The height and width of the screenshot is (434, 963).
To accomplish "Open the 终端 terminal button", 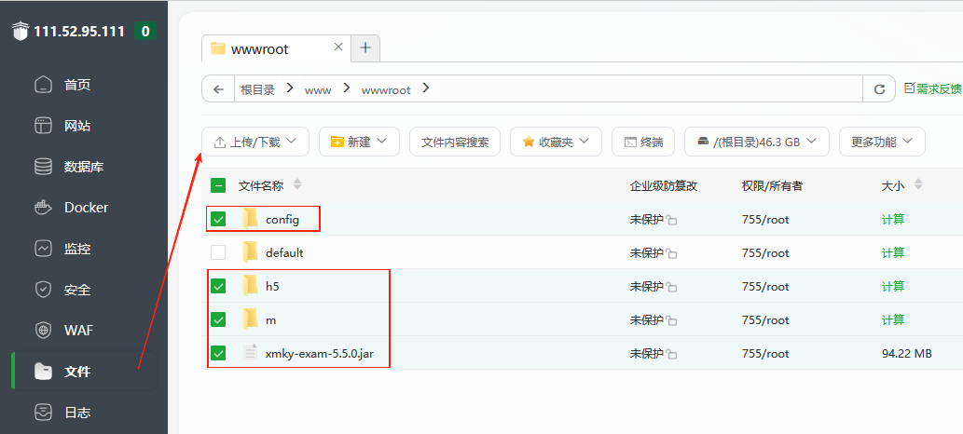I will (643, 142).
